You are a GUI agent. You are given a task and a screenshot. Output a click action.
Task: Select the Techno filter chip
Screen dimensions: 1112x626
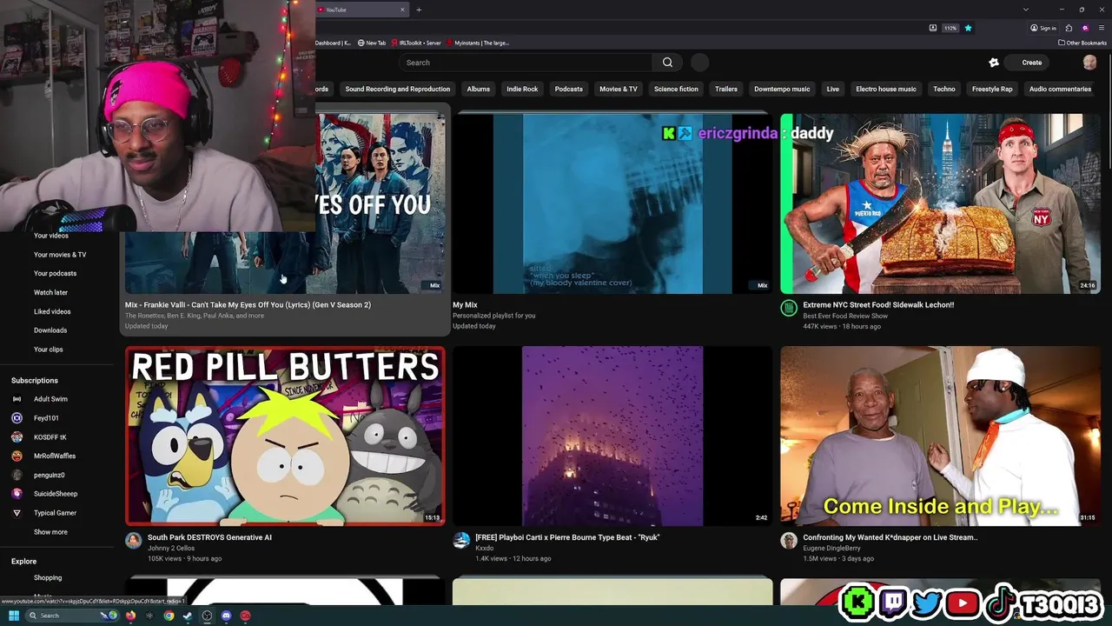[x=944, y=89]
